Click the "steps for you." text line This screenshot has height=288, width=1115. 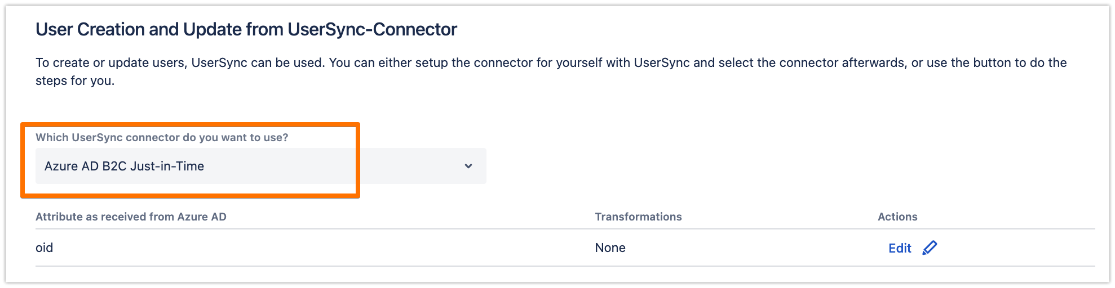click(75, 80)
